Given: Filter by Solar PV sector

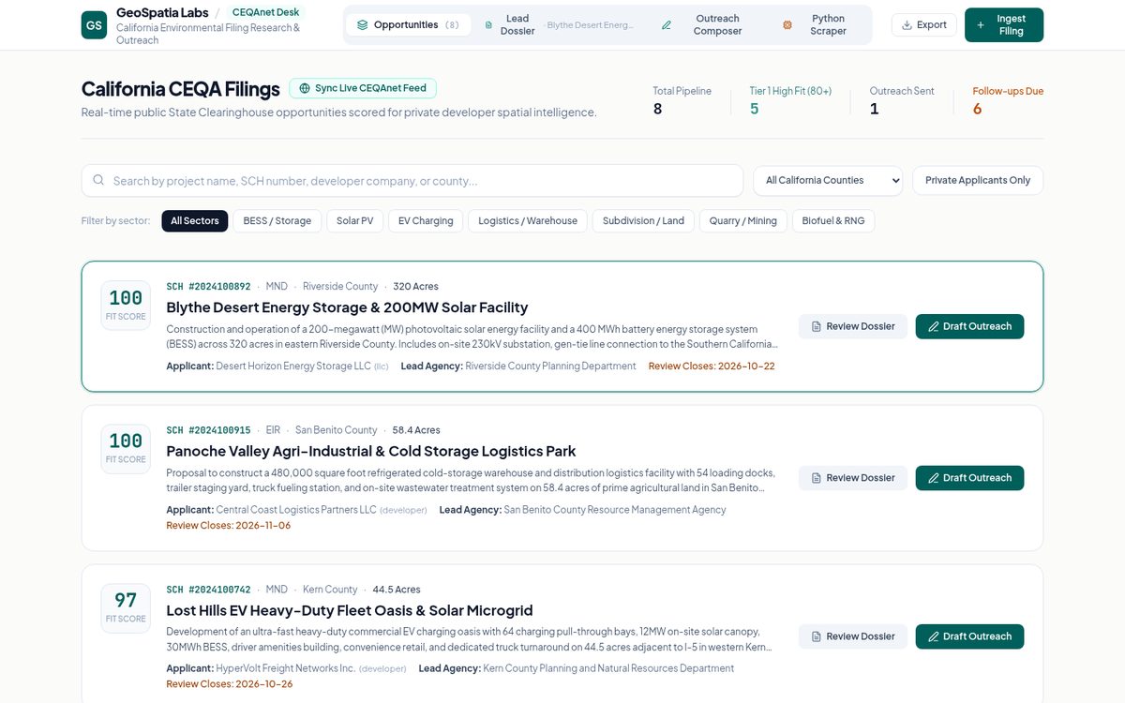Looking at the screenshot, I should click(354, 221).
